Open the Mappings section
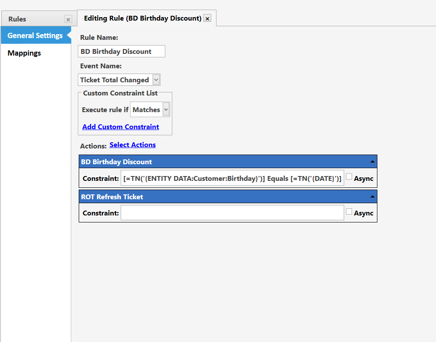The height and width of the screenshot is (342, 436). [x=24, y=53]
